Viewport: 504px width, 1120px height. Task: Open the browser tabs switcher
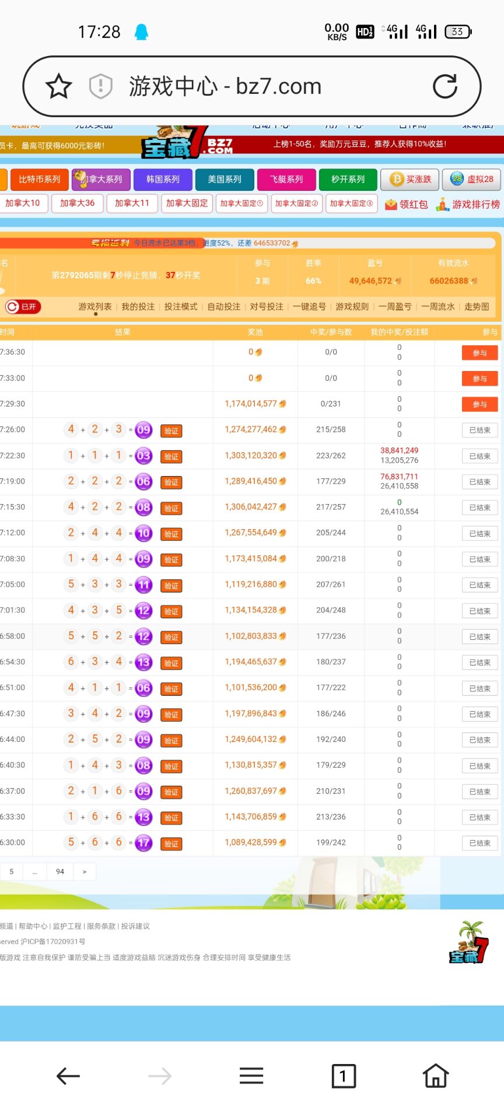click(344, 1076)
